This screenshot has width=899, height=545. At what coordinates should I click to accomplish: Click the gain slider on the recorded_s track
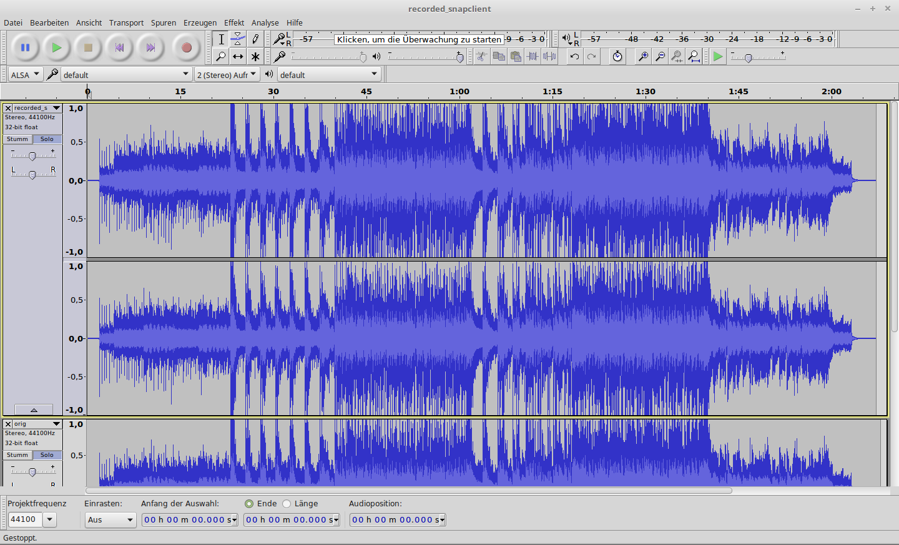coord(32,155)
